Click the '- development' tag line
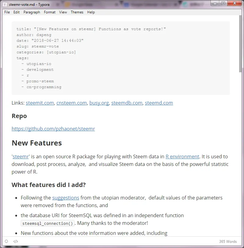 click(38, 70)
